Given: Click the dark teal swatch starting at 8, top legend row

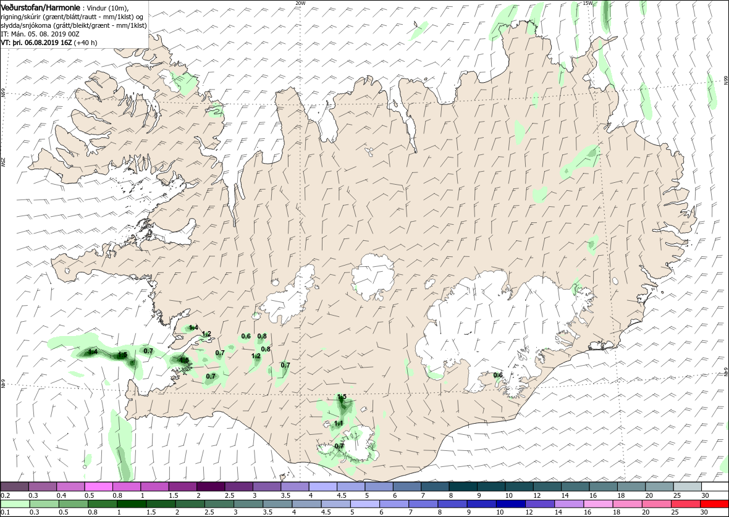Looking at the screenshot, I should click(x=463, y=487).
